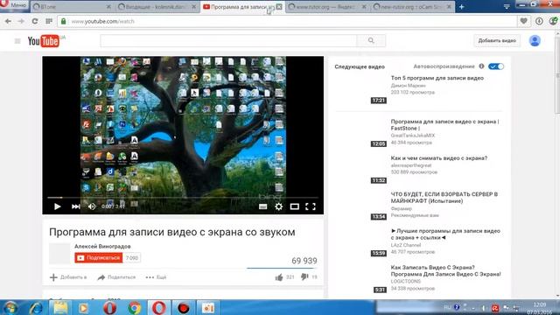Open FastStone screen recording video link
Image resolution: width=560 pixels, height=315 pixels.
click(x=445, y=124)
